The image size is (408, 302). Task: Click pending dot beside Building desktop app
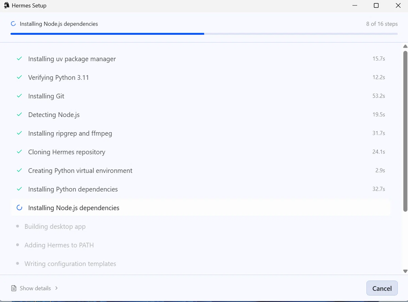point(17,226)
